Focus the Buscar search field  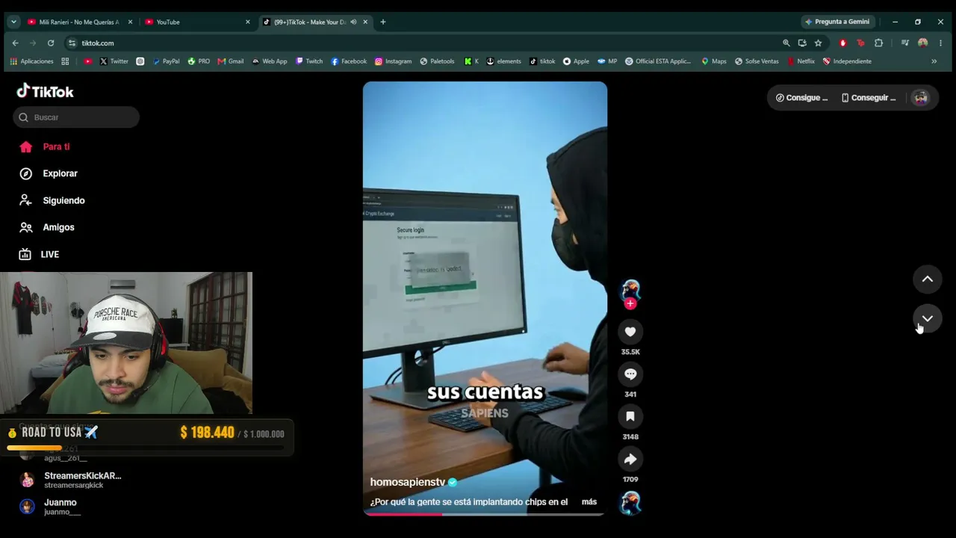tap(75, 117)
